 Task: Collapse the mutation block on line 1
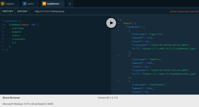tap(4, 21)
